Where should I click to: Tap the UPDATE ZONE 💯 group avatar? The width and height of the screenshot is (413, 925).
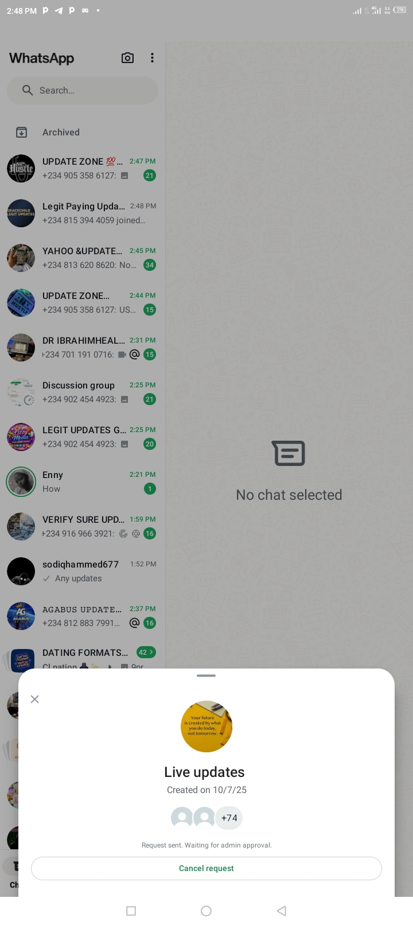tap(21, 169)
